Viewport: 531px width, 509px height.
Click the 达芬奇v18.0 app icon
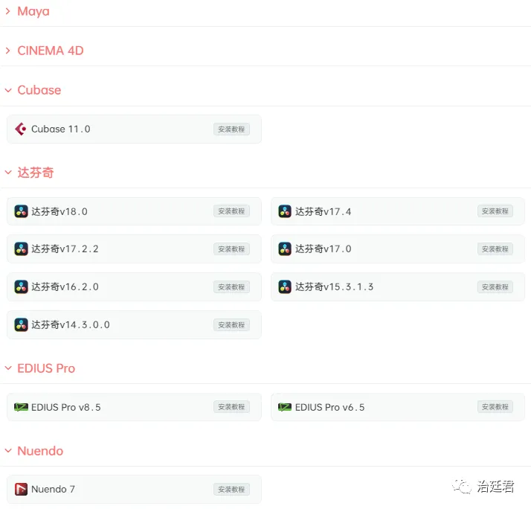tap(21, 211)
